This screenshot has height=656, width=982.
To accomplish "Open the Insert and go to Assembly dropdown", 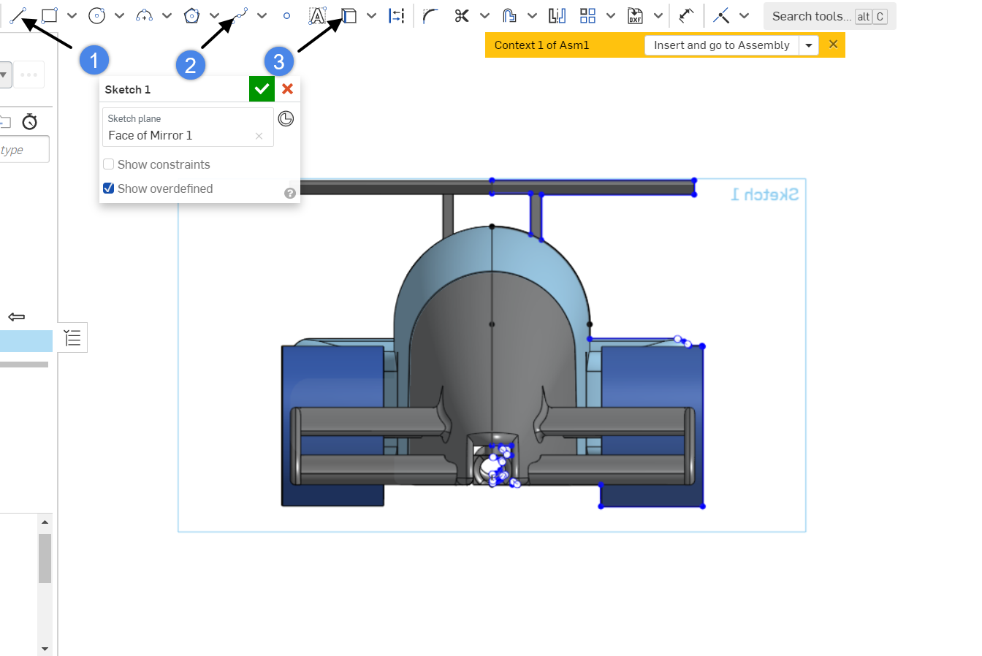I will pos(809,45).
